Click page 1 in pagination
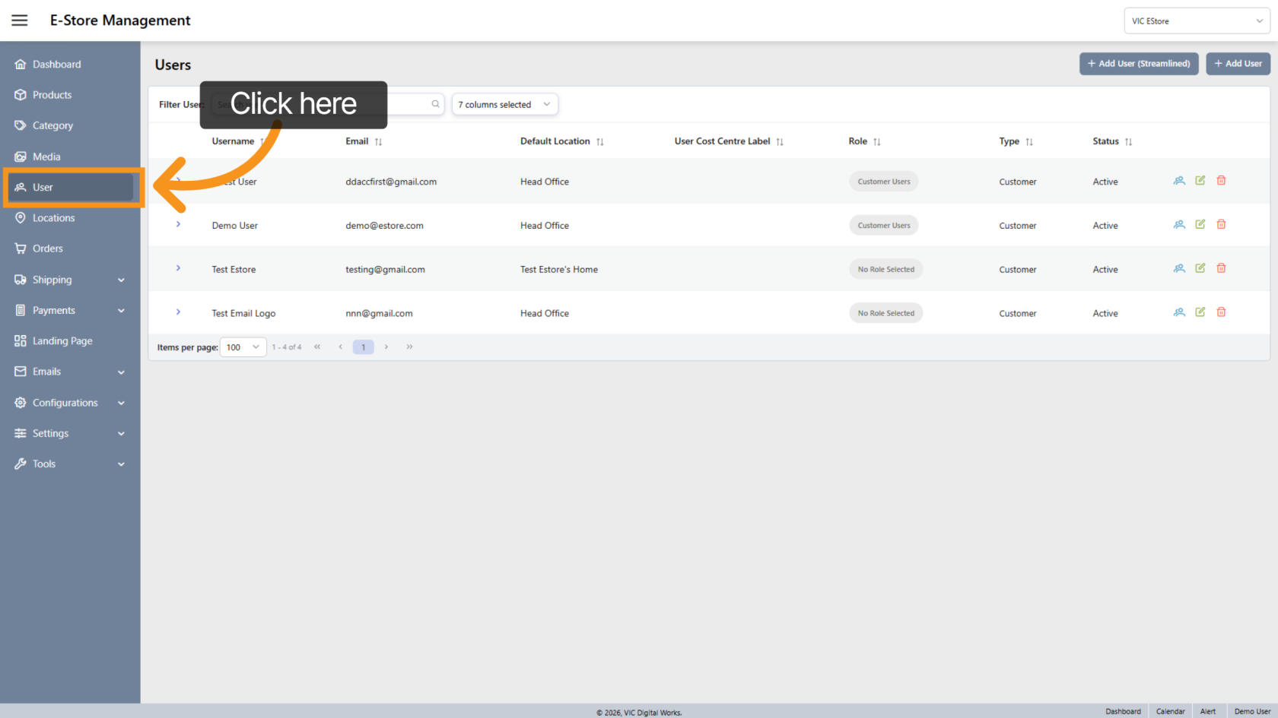The image size is (1278, 718). tap(363, 347)
